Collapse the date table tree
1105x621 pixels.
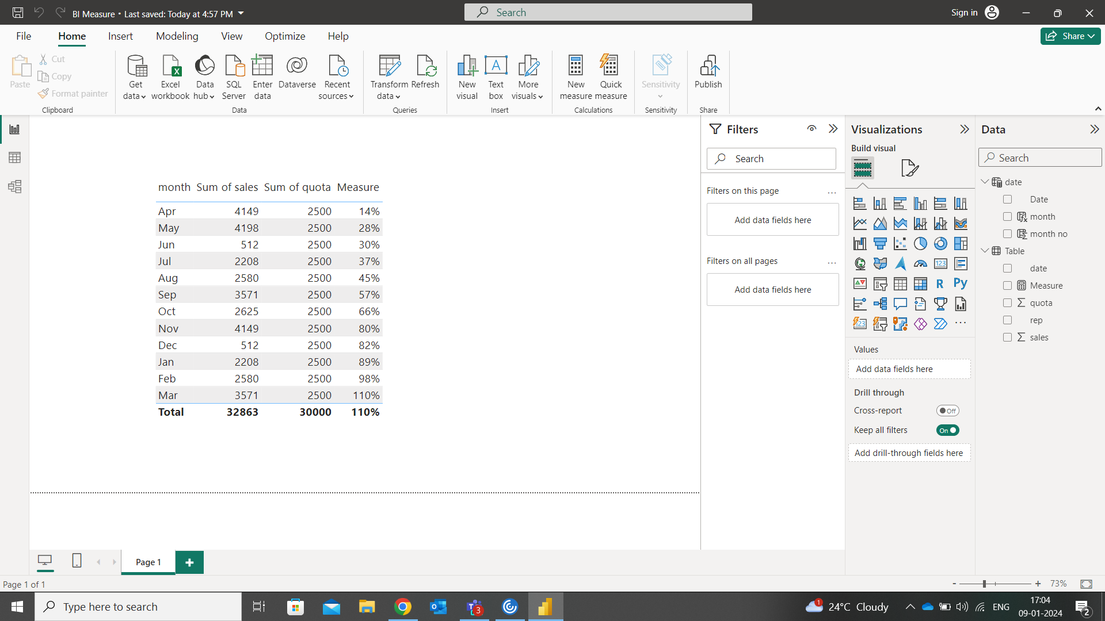[x=985, y=182]
